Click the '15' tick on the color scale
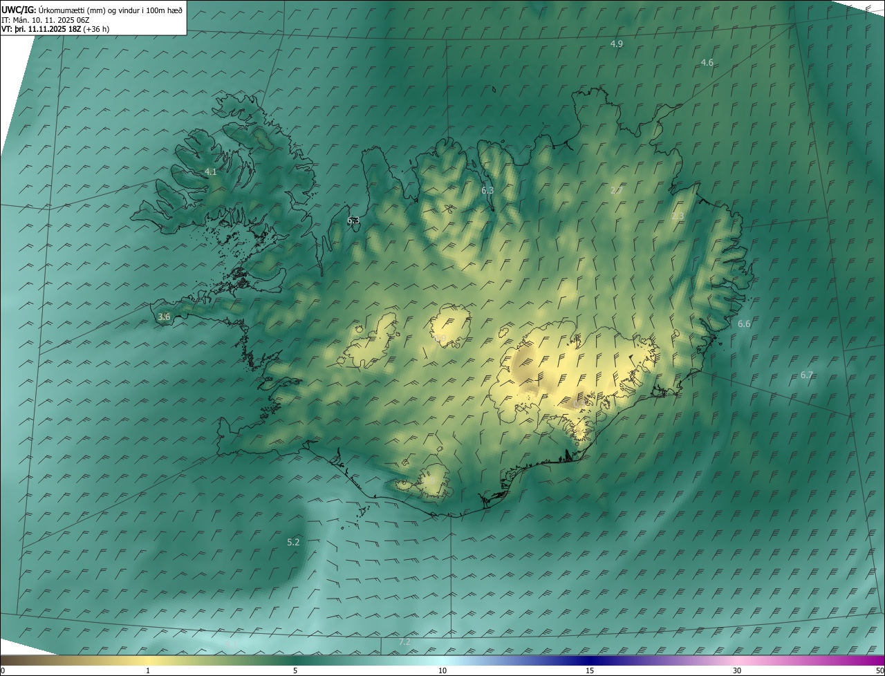This screenshot has height=676, width=885. (x=590, y=670)
